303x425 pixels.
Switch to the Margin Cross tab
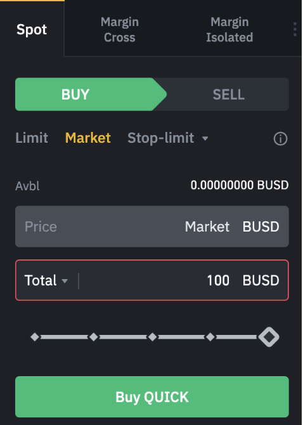(x=119, y=29)
